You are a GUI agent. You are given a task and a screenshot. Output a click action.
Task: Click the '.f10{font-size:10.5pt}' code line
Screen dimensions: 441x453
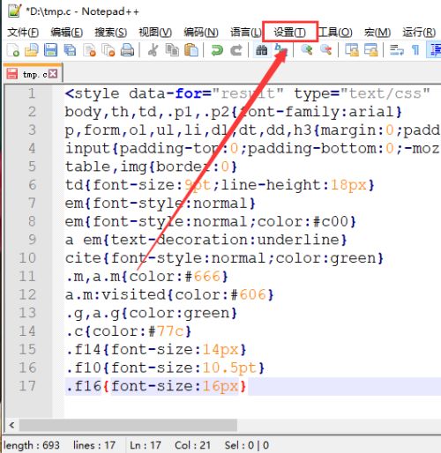coord(165,368)
